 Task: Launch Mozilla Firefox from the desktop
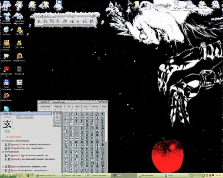(x=19, y=57)
